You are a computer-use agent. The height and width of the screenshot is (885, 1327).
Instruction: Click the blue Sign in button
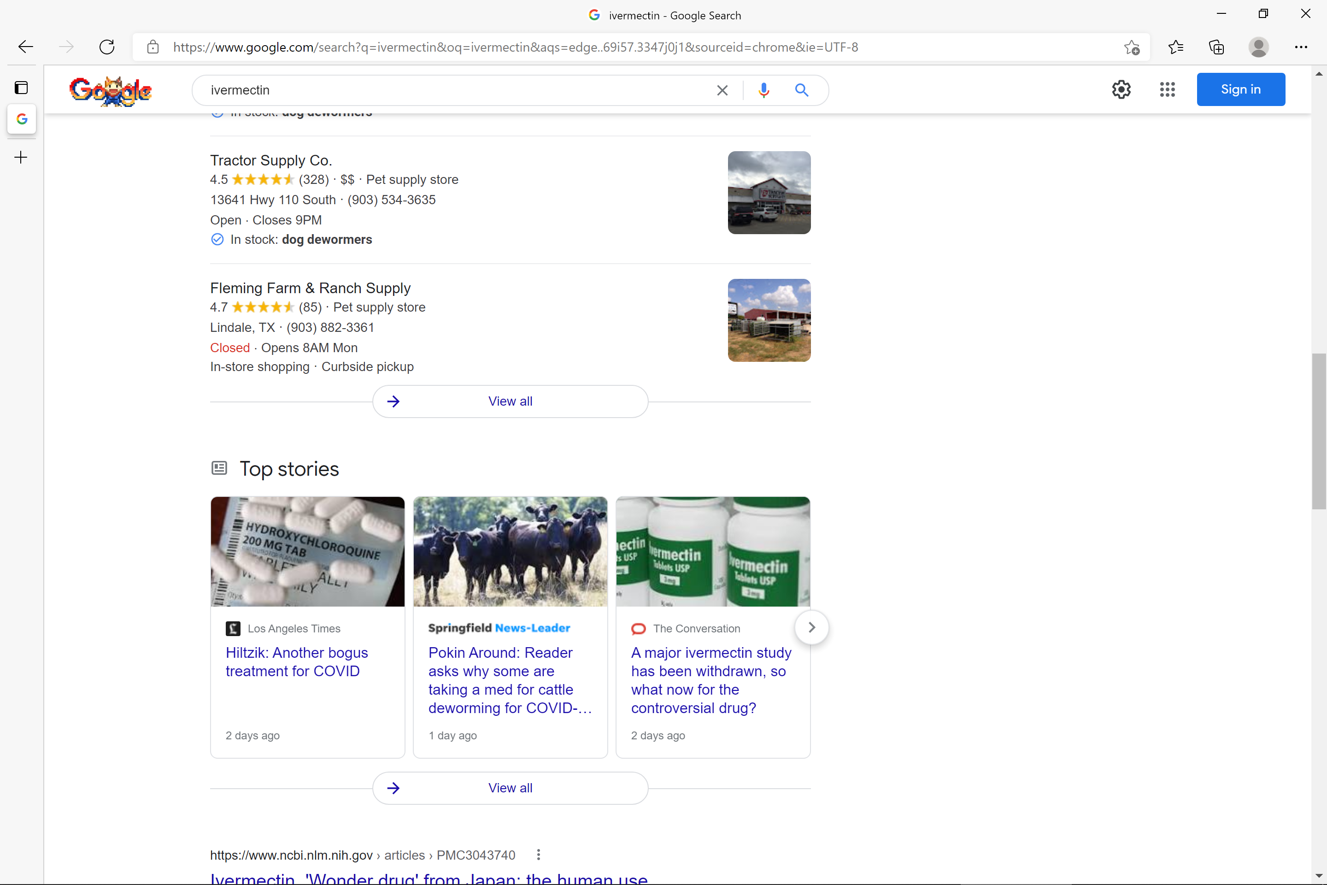click(1241, 89)
